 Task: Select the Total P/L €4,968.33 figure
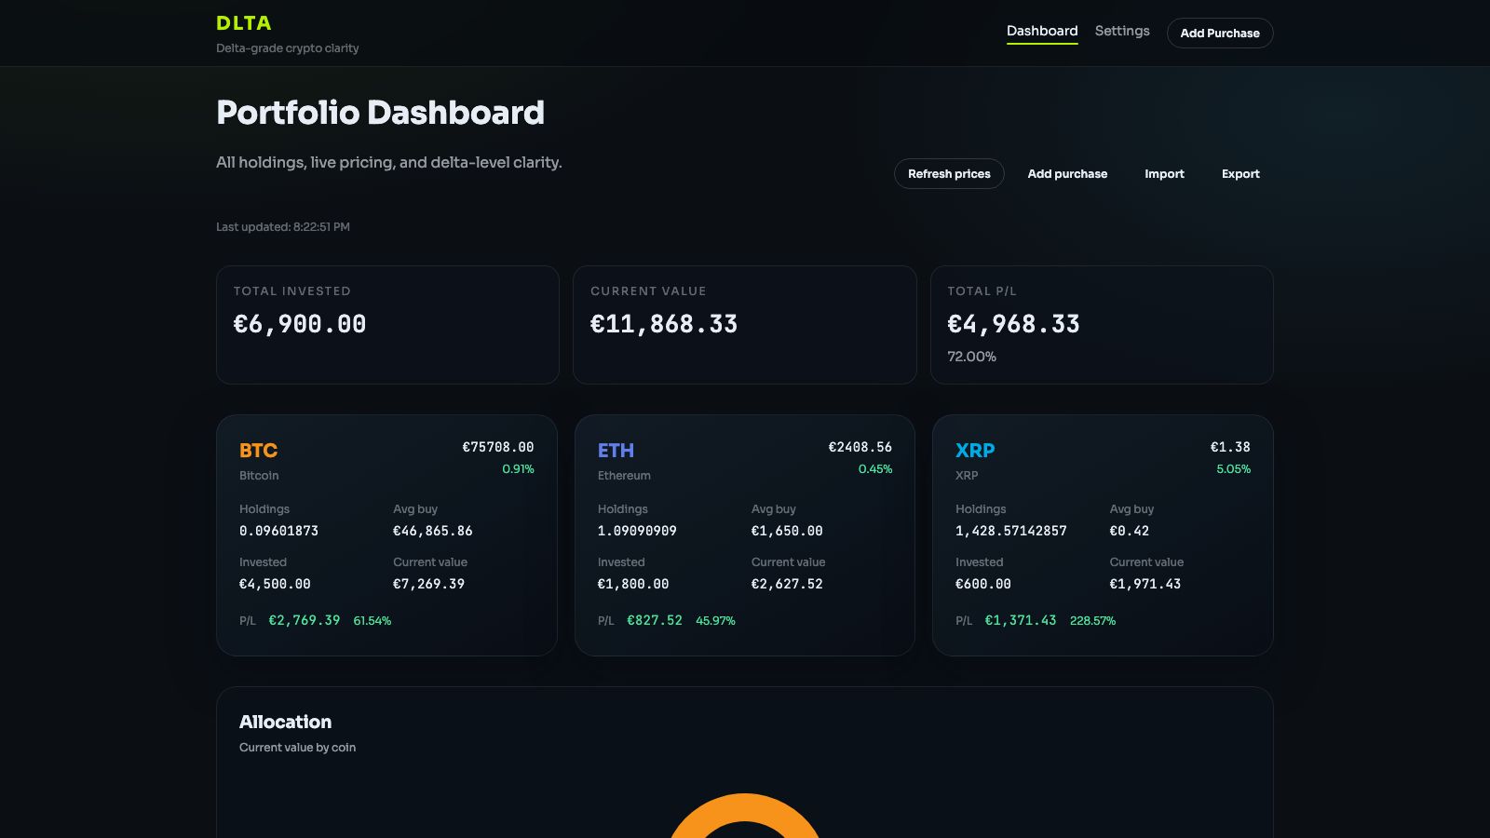click(1014, 324)
